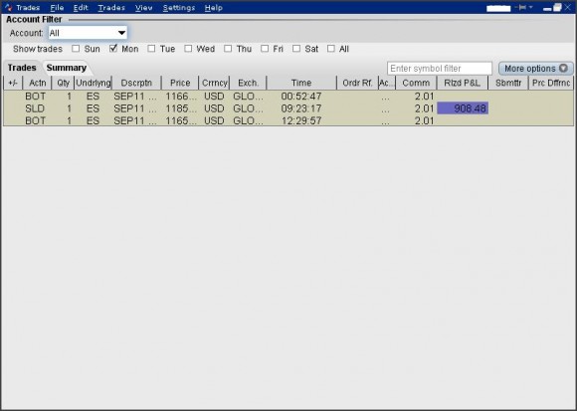The image size is (577, 411).
Task: Click the Ac... ellipsis in SLD row
Action: click(x=385, y=108)
